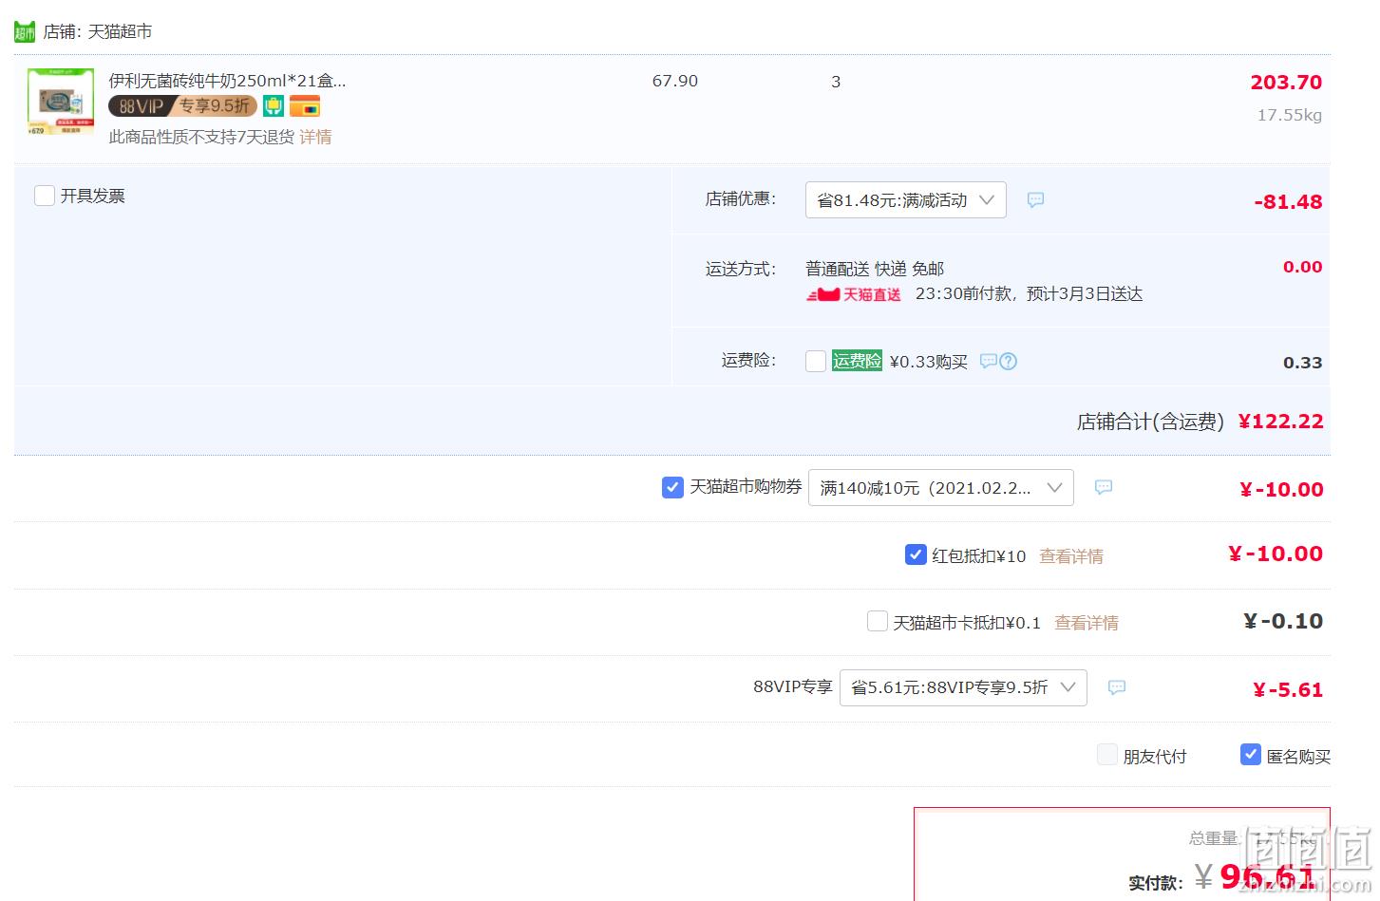This screenshot has width=1380, height=901.
Task: Open 查看详情 for 天猫超市卡抵扣
Action: click(1087, 623)
